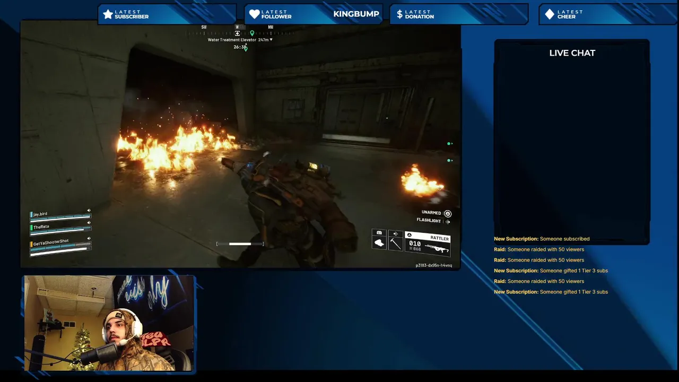
Task: Click the last 'Someone raided with 50 viewers' line
Action: [539, 281]
